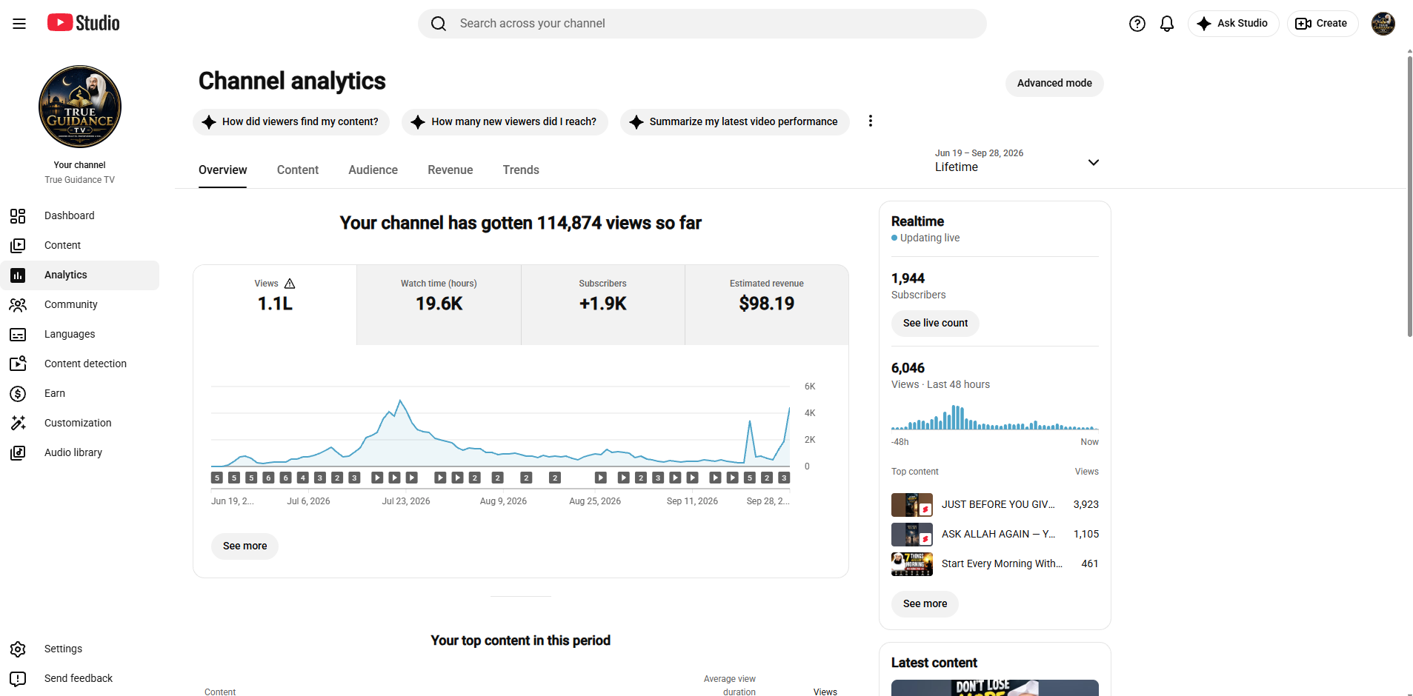Open ASK ALLAH AGAIN video row
The image size is (1413, 696).
[x=995, y=534]
